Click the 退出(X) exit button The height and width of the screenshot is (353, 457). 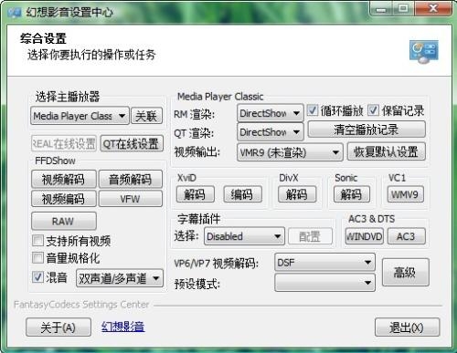point(407,327)
